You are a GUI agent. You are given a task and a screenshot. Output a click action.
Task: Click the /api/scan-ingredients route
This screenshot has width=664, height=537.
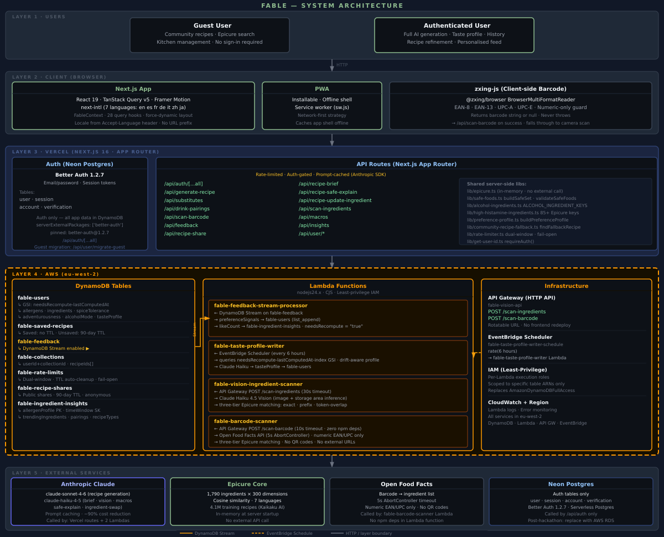[x=325, y=209]
